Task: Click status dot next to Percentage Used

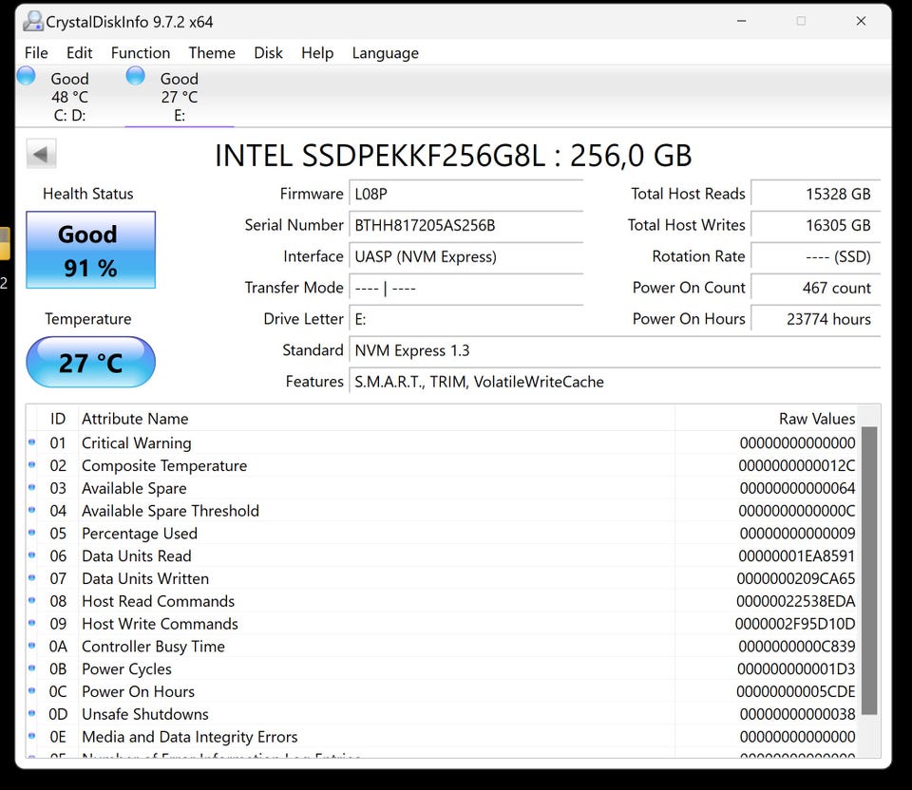Action: point(32,534)
